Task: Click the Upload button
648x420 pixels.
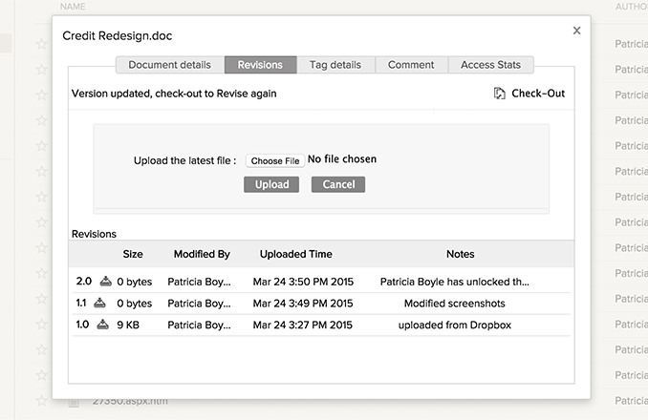Action: click(271, 184)
